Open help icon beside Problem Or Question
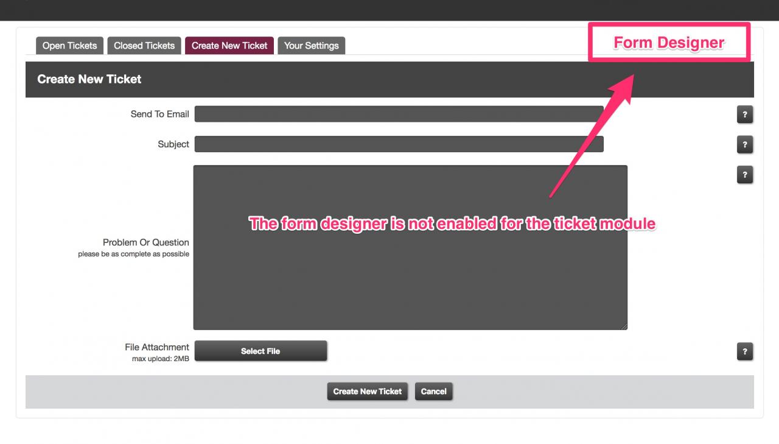779x444 pixels. click(x=745, y=175)
